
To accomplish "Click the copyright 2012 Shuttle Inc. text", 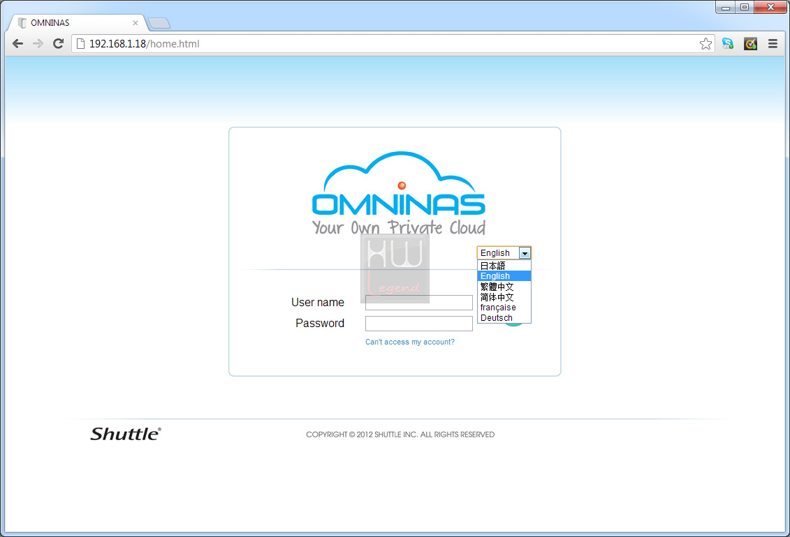I will point(400,434).
